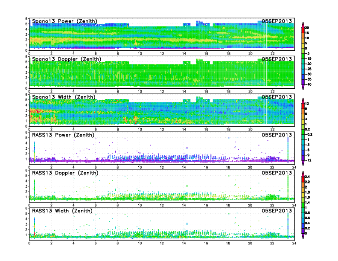Click the "0.8" label on the bottom colorbar
This screenshot has width=338, height=261.
(307, 213)
